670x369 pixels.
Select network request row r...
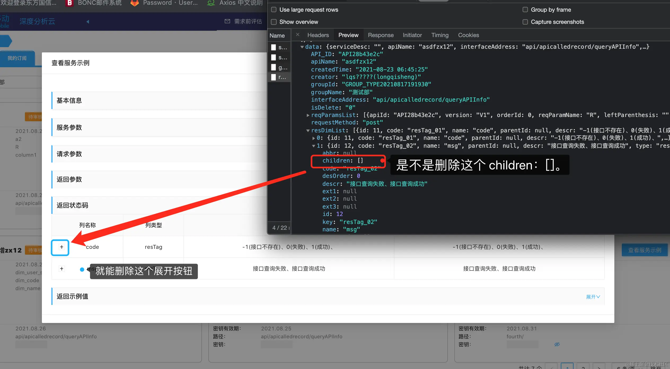point(279,77)
